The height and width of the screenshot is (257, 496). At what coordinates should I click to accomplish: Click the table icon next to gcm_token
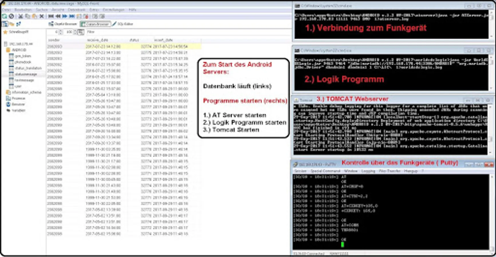[11, 56]
